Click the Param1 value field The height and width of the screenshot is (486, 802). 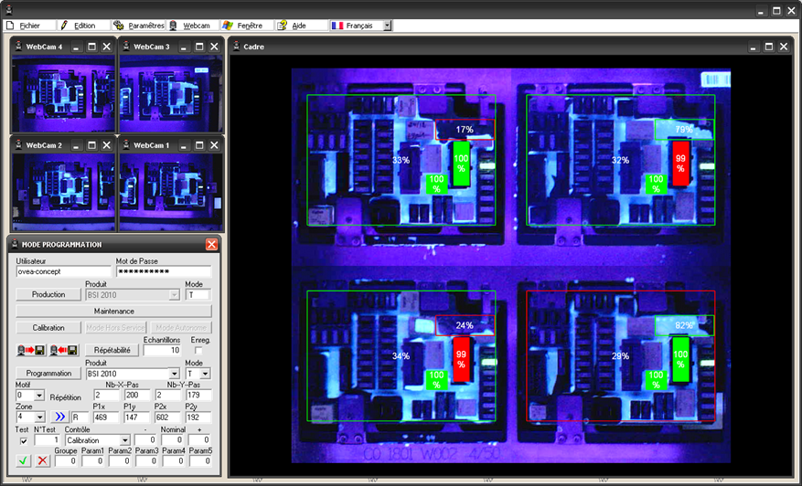[93, 461]
